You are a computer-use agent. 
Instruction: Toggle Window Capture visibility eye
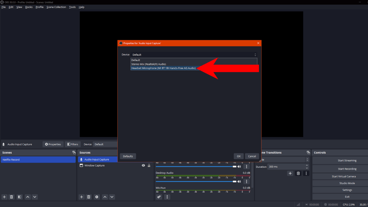pos(143,165)
